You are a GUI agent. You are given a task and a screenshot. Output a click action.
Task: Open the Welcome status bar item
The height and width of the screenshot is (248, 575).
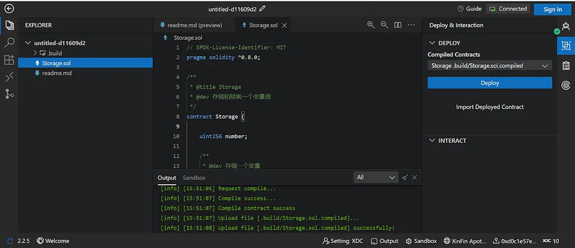pyautogui.click(x=53, y=241)
